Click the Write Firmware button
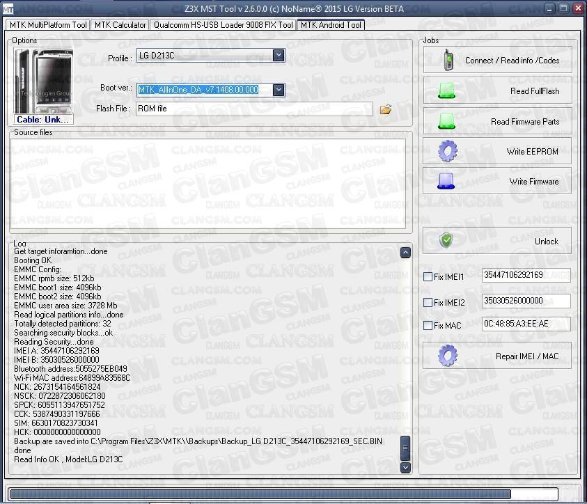The image size is (587, 504). (498, 181)
